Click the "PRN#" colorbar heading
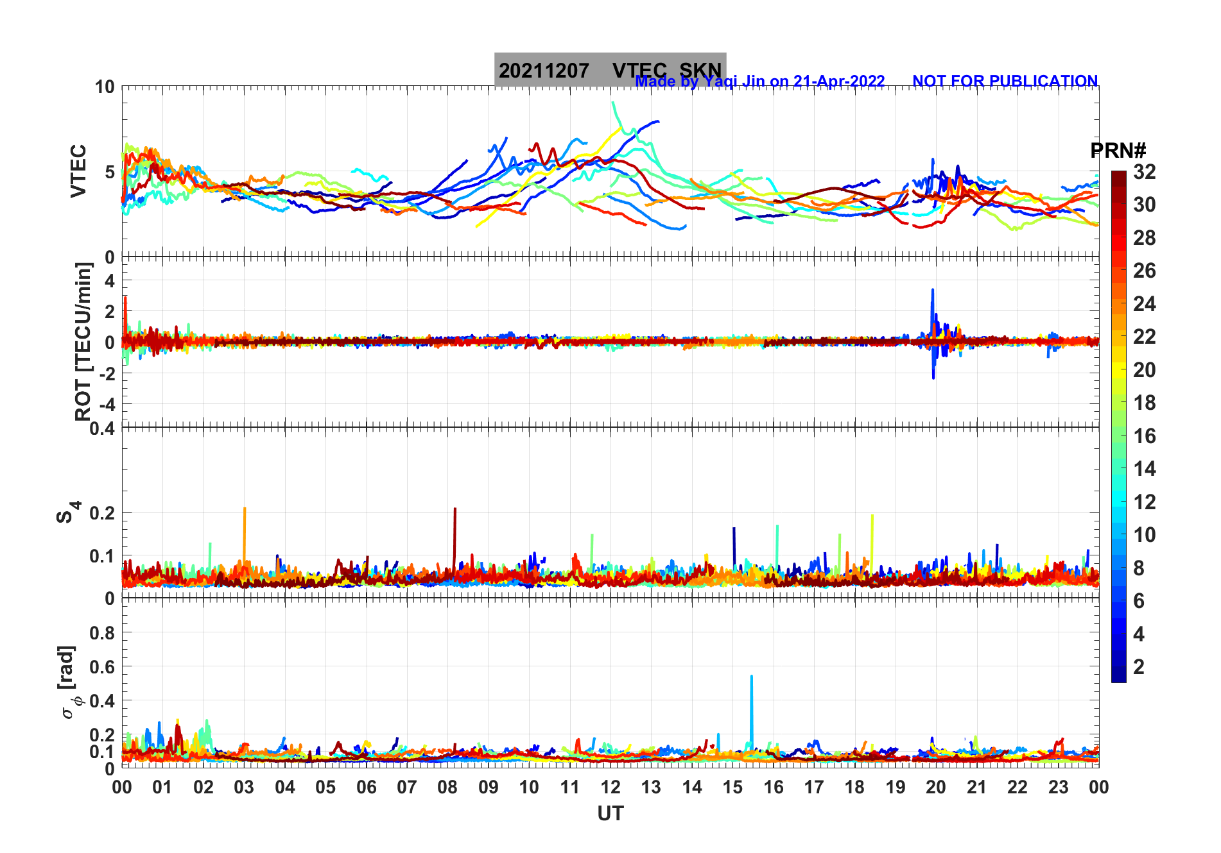This screenshot has width=1221, height=853. tap(1118, 151)
